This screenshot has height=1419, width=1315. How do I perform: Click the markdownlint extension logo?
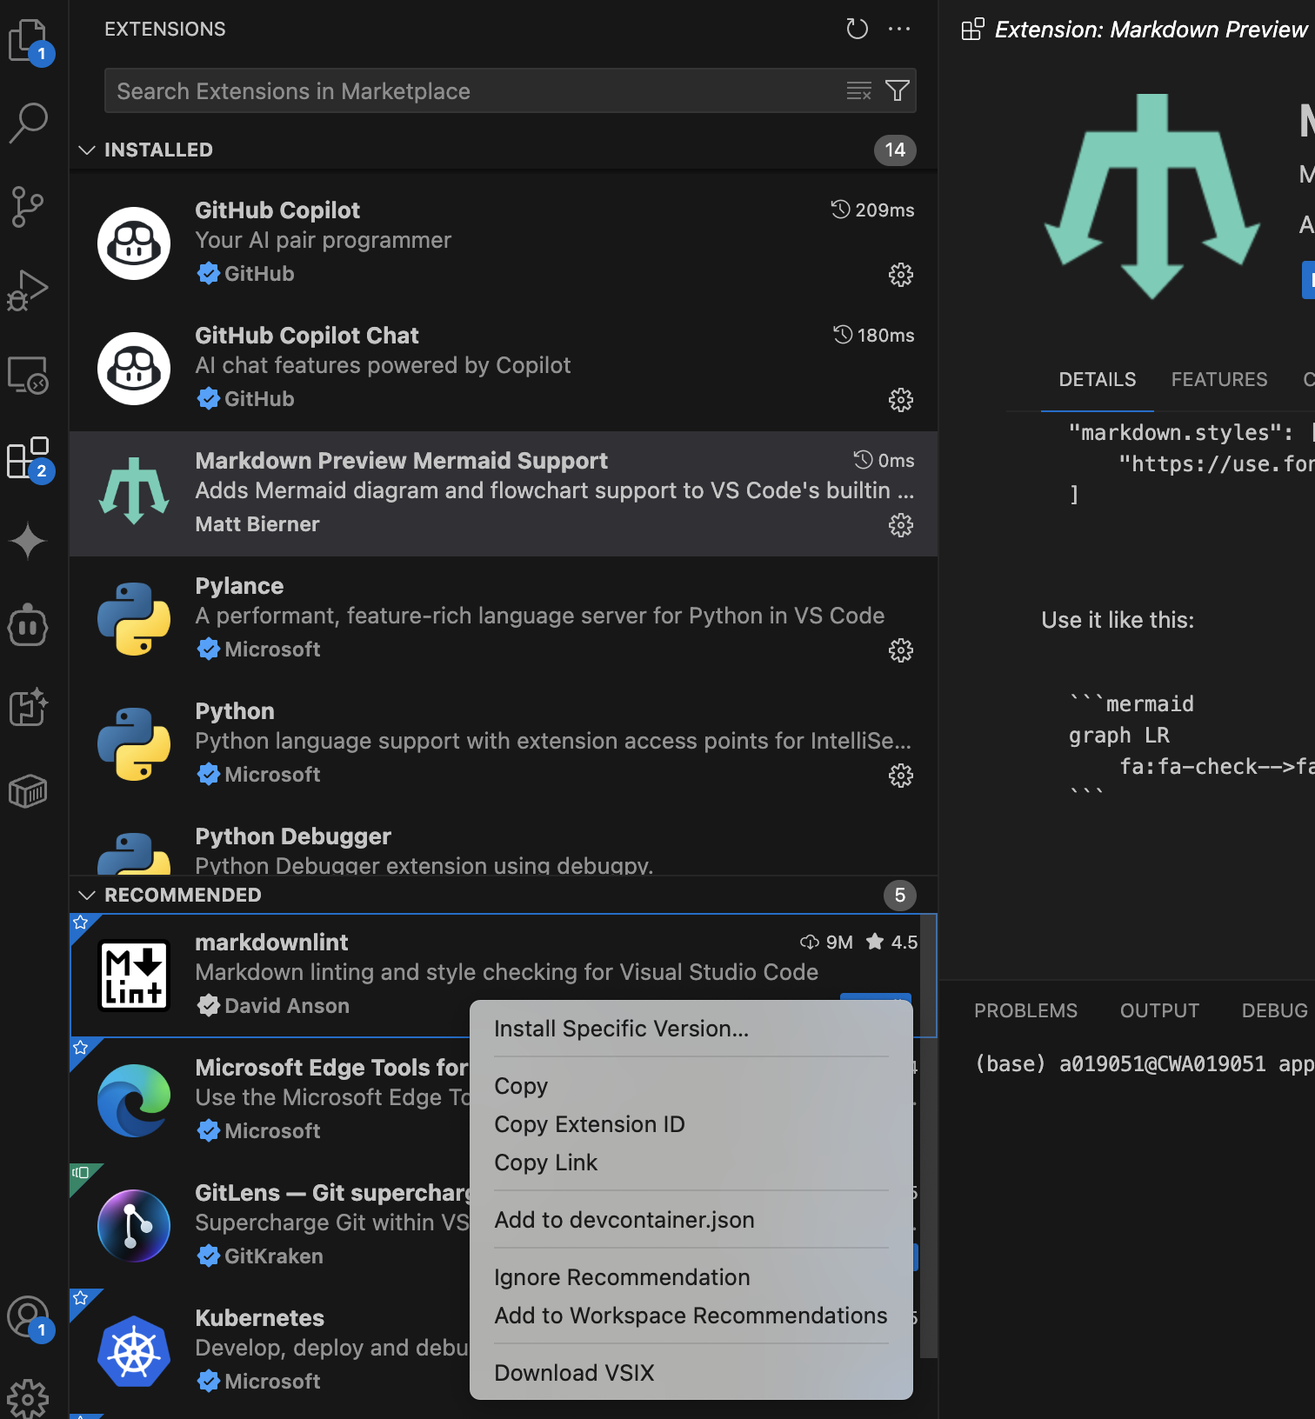(x=134, y=976)
